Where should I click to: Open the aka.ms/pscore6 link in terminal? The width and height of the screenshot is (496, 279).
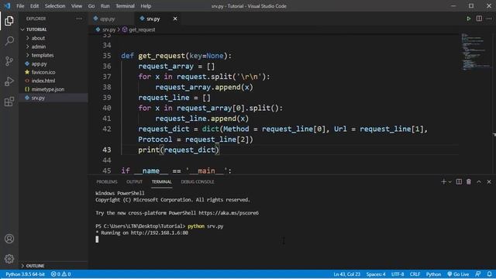tap(229, 213)
